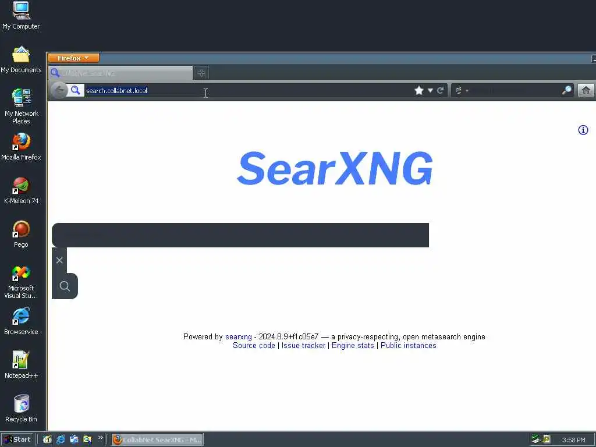
Task: Click CollabNet SearXNG taskbar button
Action: (x=157, y=440)
